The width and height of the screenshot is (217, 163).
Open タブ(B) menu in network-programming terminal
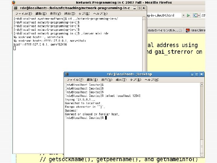[84, 14]
